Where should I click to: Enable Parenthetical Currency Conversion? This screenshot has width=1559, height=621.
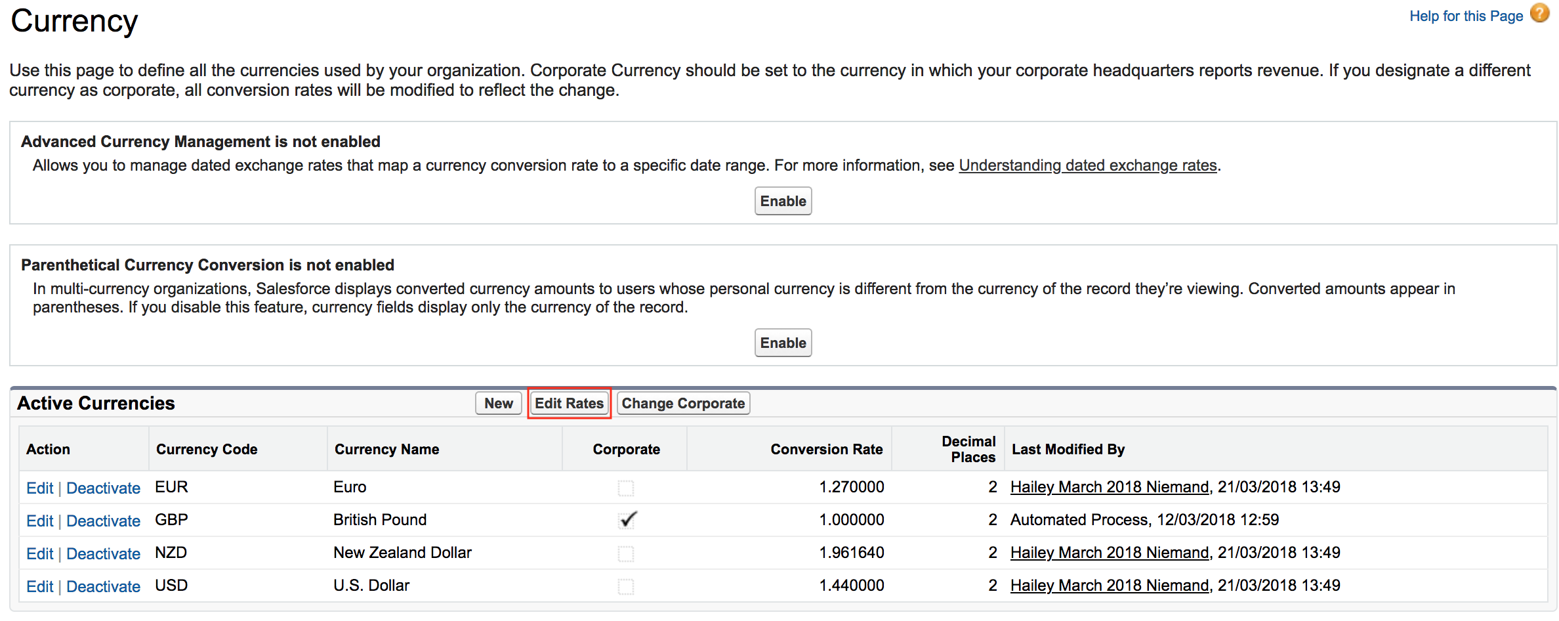783,342
